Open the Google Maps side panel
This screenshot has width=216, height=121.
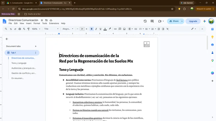[212, 60]
